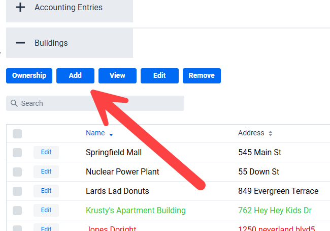Screen dimensions: 330x231
Task: Click the blue Edit toolbar button
Action: coord(159,76)
